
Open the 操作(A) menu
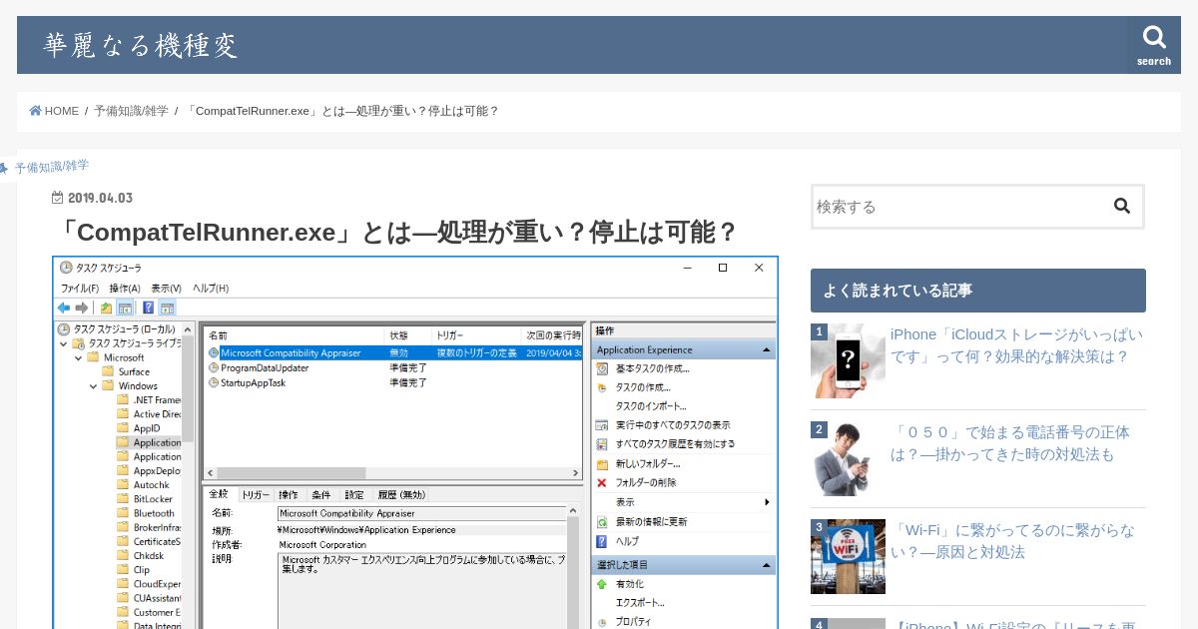coord(125,289)
